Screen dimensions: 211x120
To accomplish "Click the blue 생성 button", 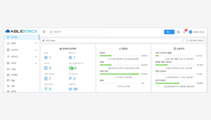I will pyautogui.click(x=169, y=32).
